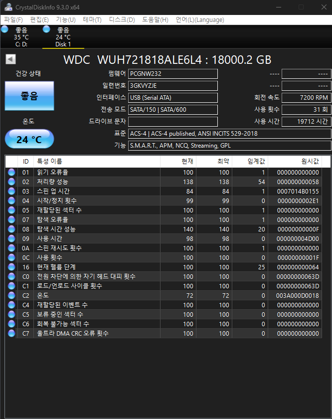Click raw value 000000004D00
The height and width of the screenshot is (419, 332).
point(298,238)
